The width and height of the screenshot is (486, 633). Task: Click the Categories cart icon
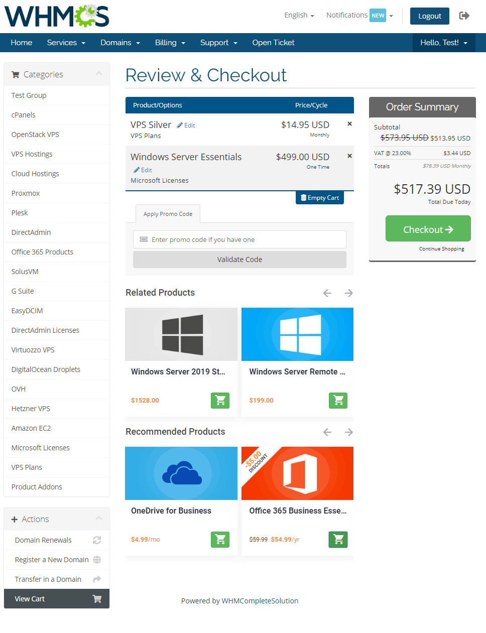click(16, 75)
